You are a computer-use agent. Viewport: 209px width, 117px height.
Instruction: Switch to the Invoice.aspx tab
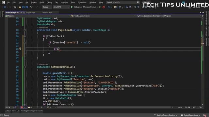coord(47,12)
